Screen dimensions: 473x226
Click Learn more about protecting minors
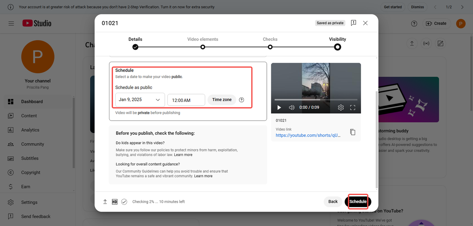tap(183, 155)
